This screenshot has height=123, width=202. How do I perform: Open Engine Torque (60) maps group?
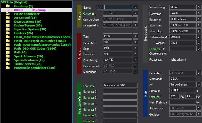coord(28,25)
